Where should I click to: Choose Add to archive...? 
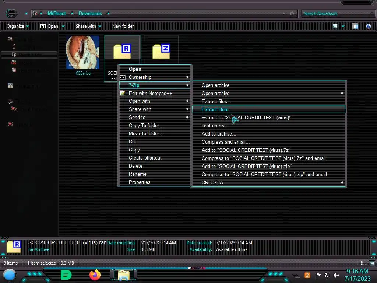[269, 134]
